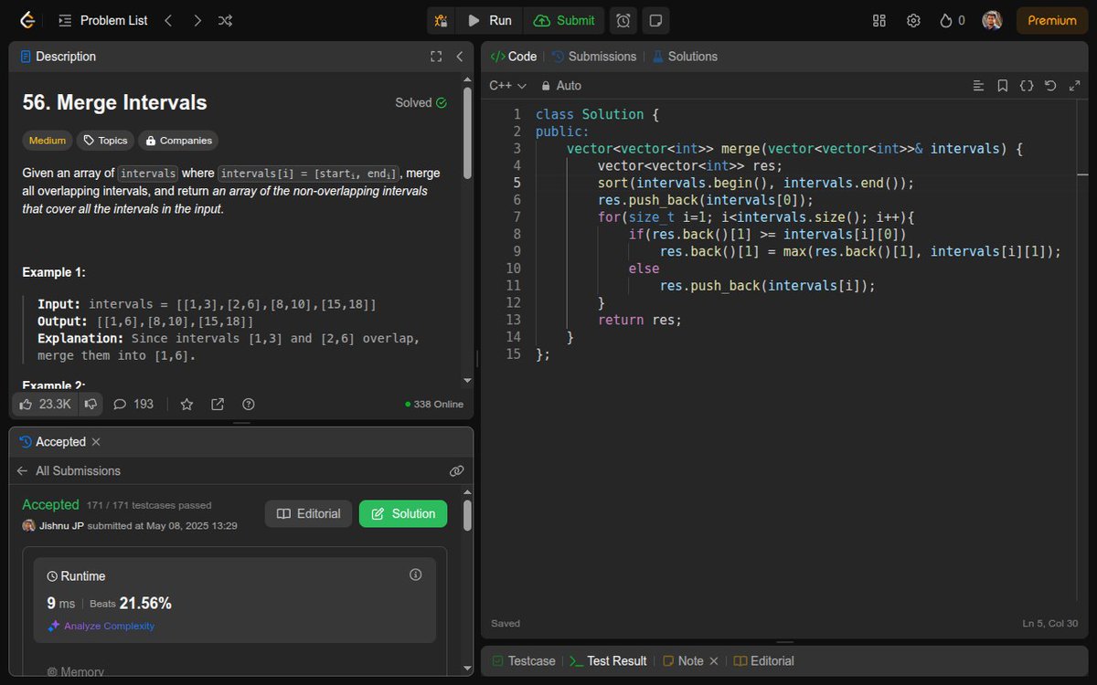Open the Editorial button in submission
This screenshot has height=685, width=1097.
(309, 513)
